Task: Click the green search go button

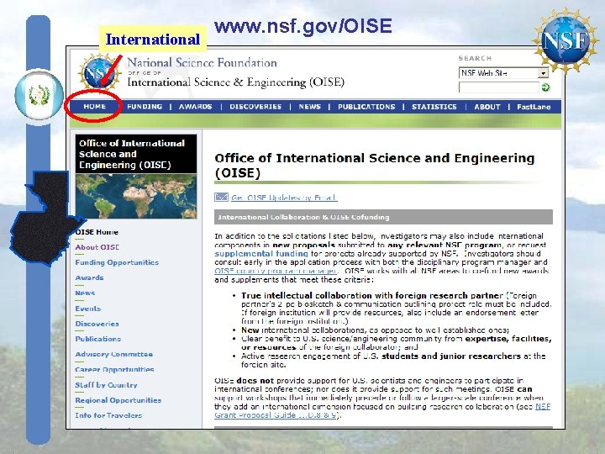Action: point(545,87)
